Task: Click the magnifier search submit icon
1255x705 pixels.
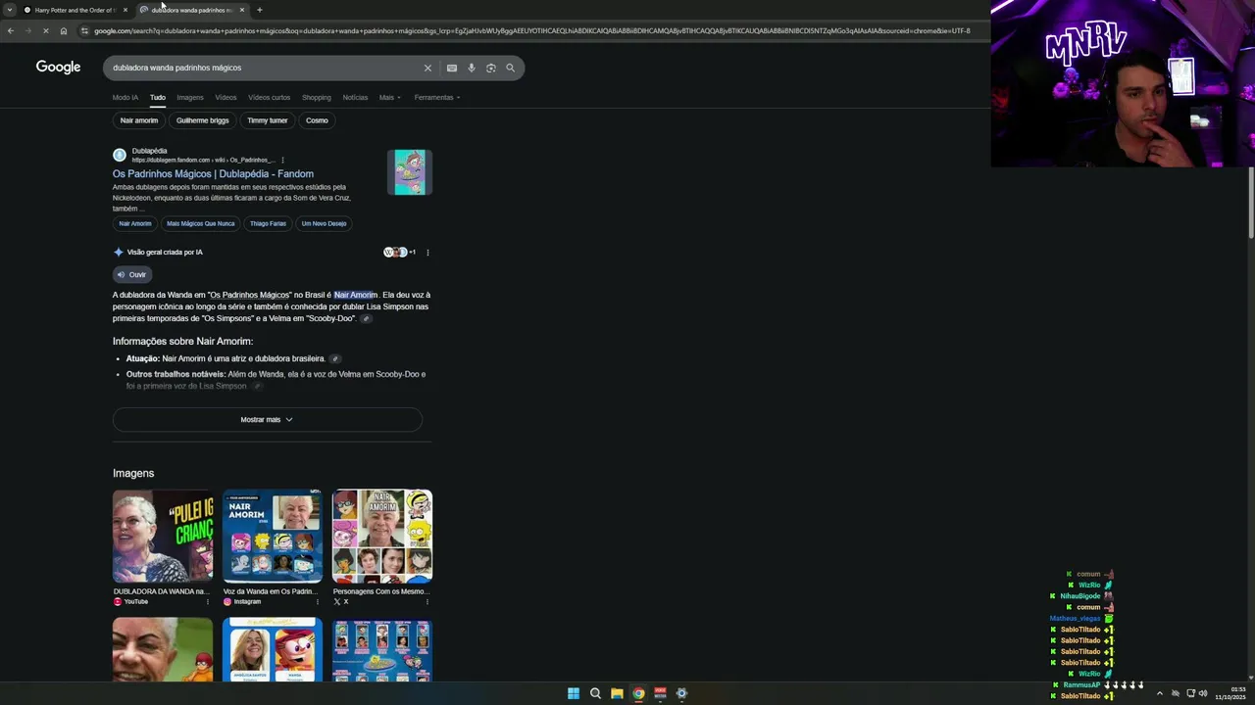Action: [x=510, y=68]
